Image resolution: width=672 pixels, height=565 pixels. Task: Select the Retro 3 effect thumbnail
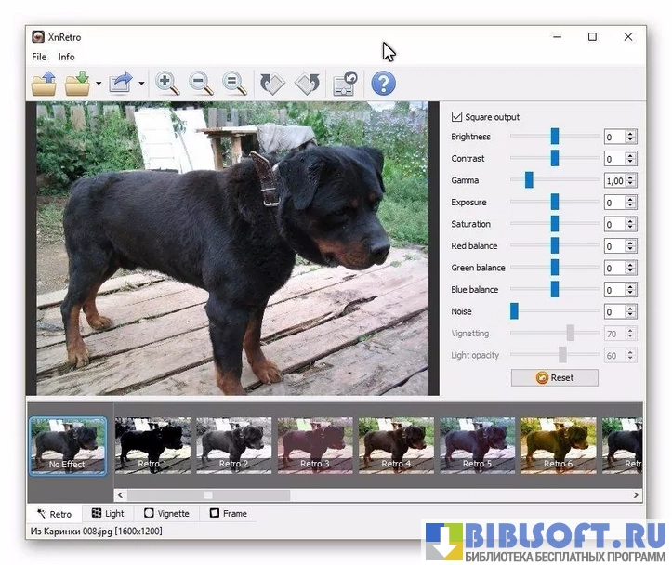pyautogui.click(x=315, y=445)
